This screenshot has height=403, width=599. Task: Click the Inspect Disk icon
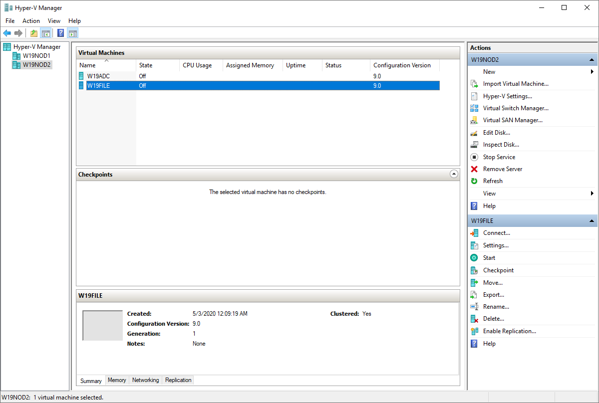[x=474, y=145]
